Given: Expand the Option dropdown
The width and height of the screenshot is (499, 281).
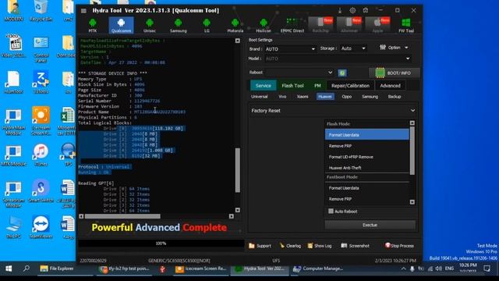Looking at the screenshot, I should tap(394, 48).
